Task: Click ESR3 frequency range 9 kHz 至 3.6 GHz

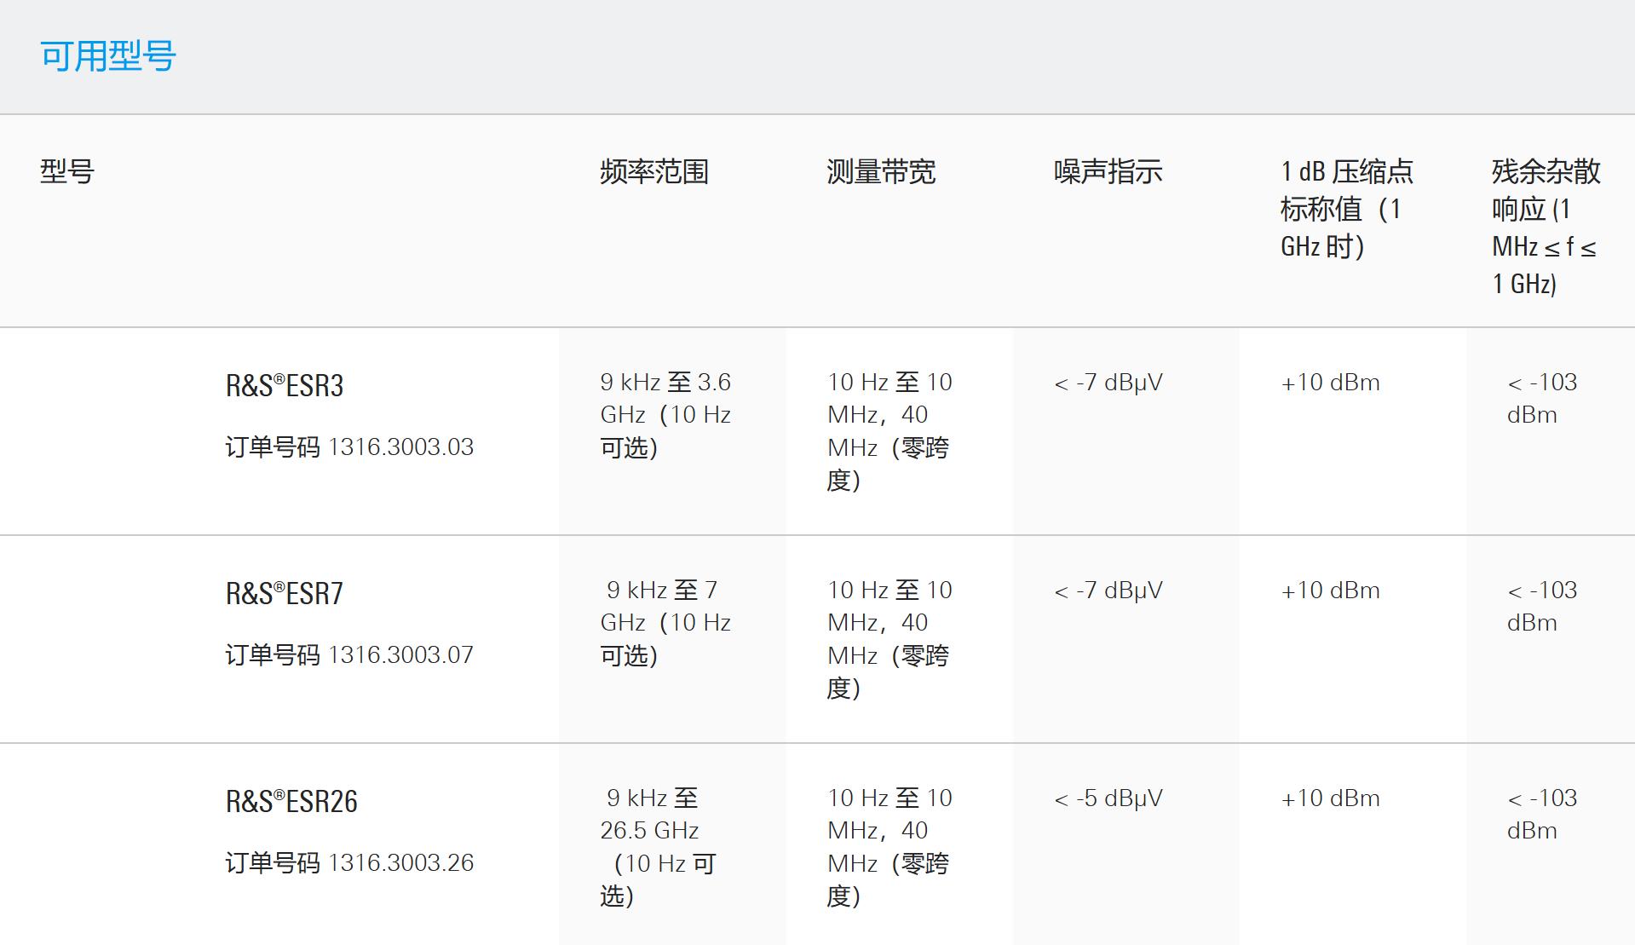Action: (x=665, y=415)
